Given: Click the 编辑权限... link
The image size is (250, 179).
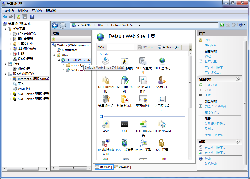Looking at the screenshot, I should point(212,45).
